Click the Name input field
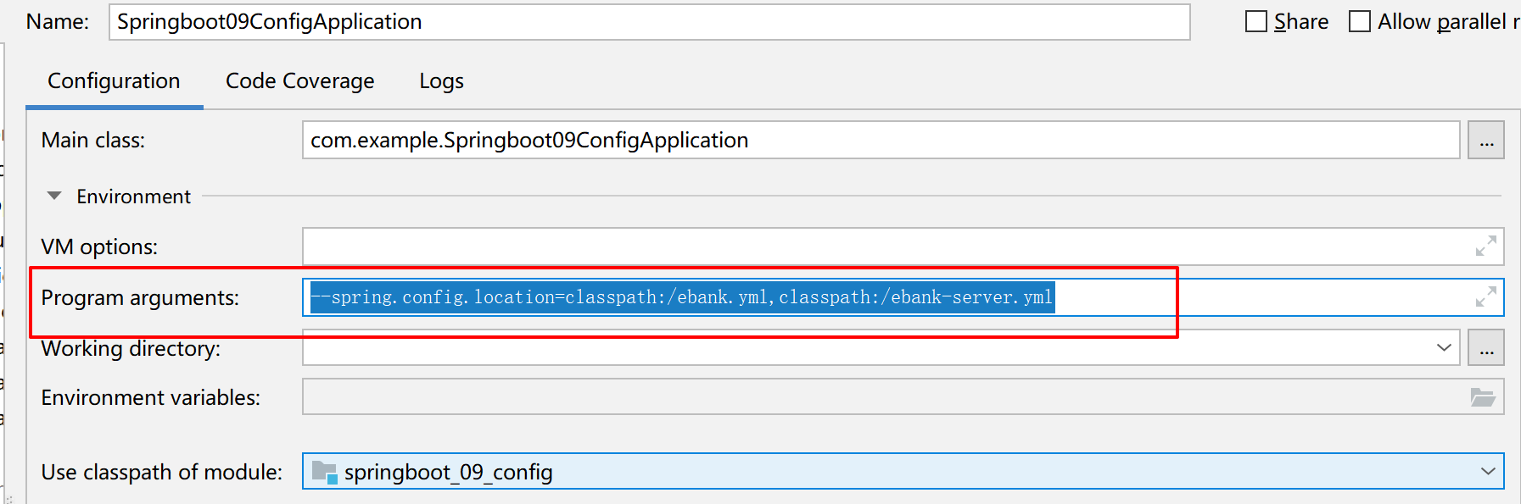 pos(649,21)
